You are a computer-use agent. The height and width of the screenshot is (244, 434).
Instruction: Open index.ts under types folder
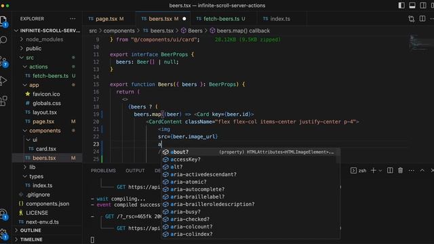47,185
